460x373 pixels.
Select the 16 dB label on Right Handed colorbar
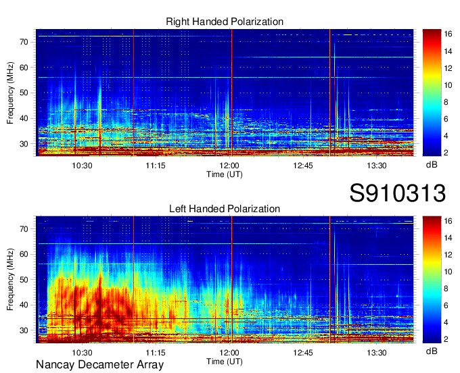448,34
